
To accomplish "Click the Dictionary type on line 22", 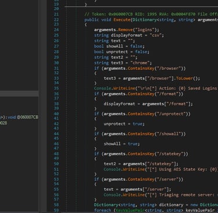I will pyautogui.click(x=142, y=20).
